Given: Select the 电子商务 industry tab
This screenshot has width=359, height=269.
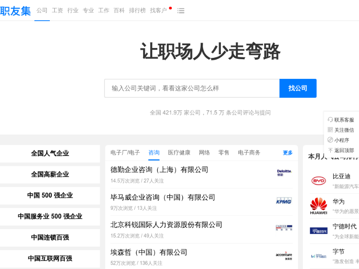Looking at the screenshot, I should (249, 153).
